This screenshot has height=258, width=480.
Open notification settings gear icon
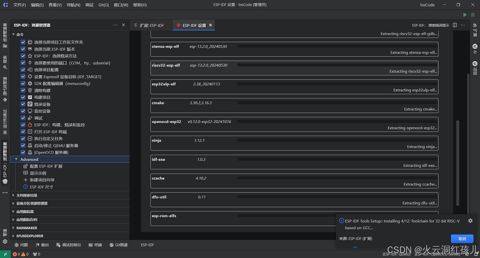point(470,221)
